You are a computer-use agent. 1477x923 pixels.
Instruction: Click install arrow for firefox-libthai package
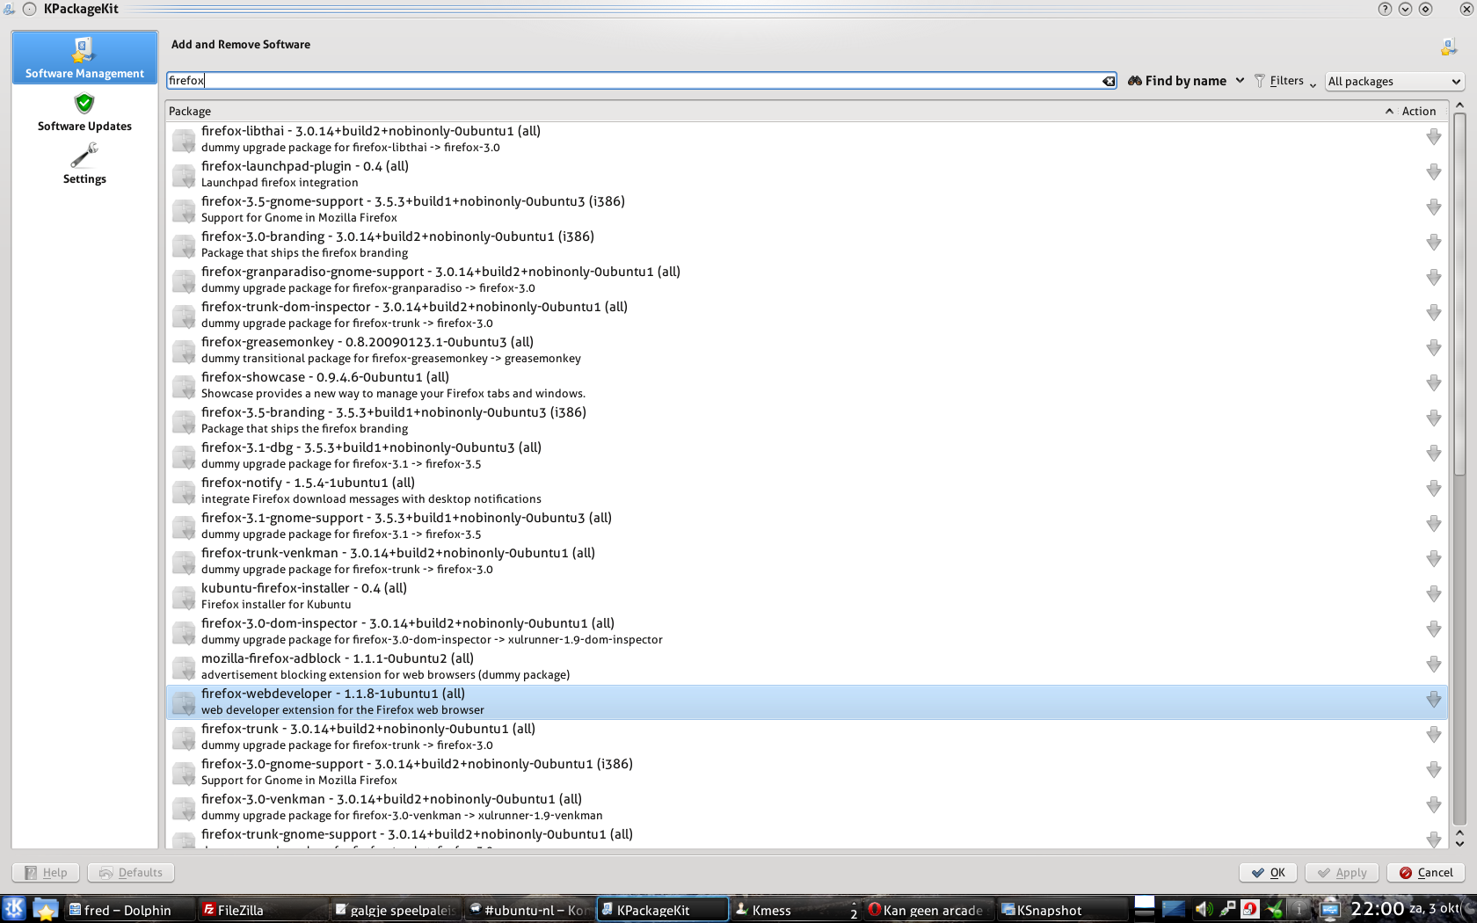click(1433, 137)
